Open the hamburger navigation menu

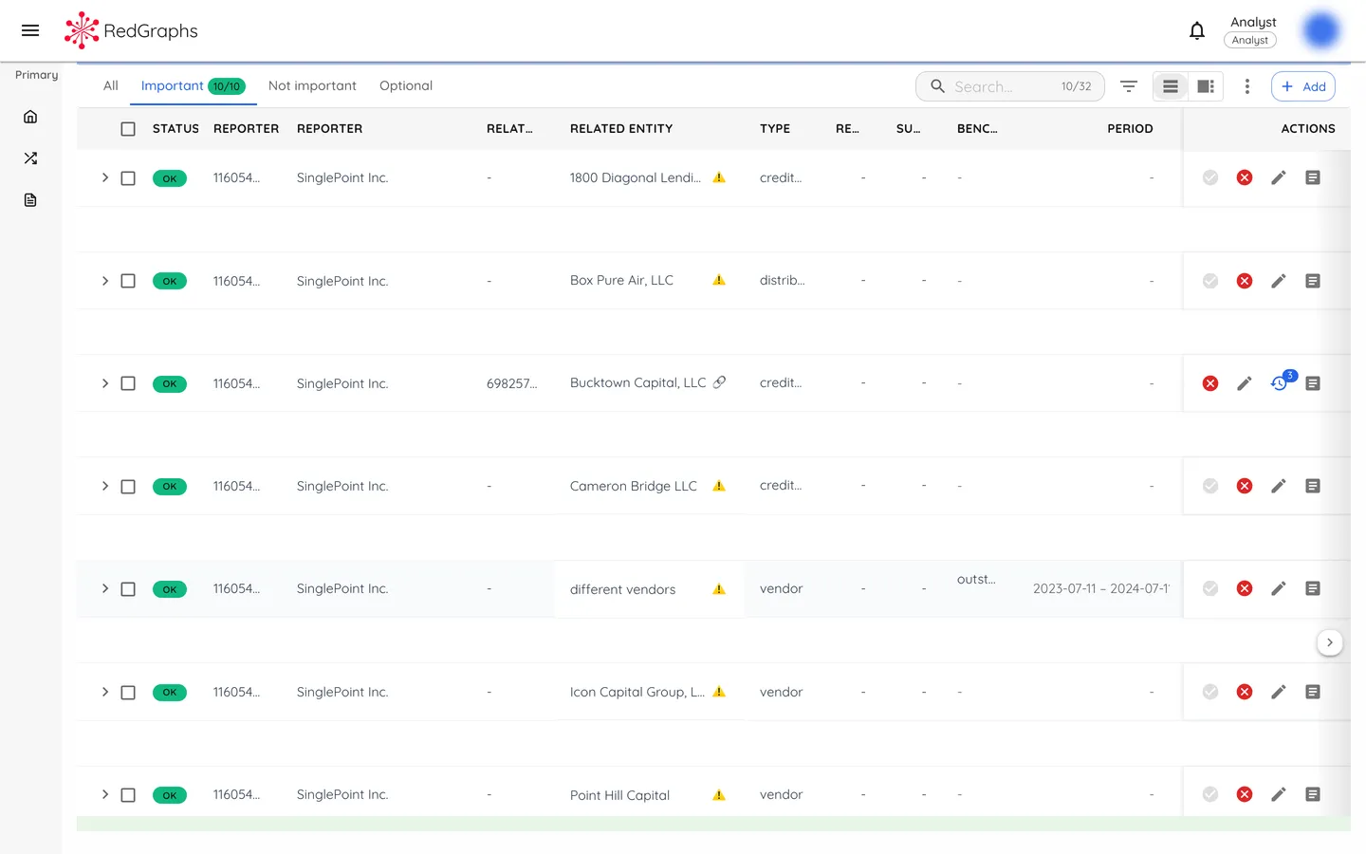[x=29, y=29]
